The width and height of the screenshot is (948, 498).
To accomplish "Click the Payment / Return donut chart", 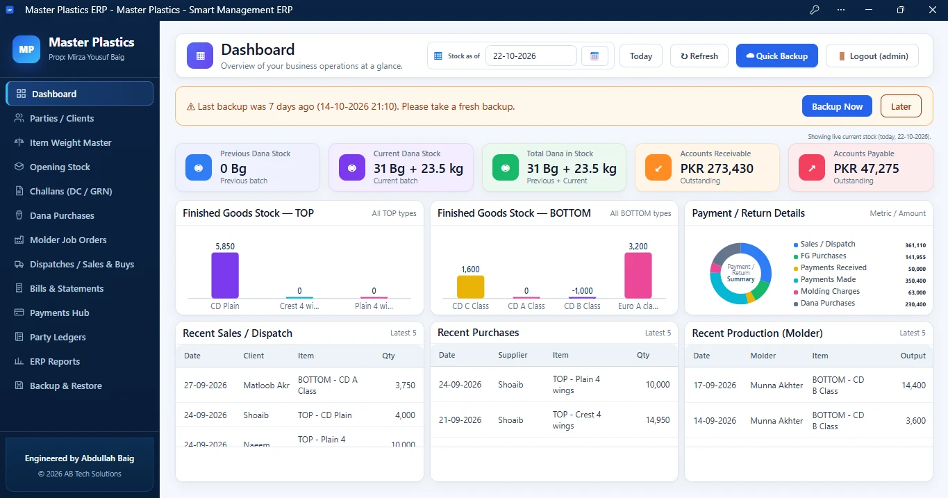I will (x=740, y=273).
